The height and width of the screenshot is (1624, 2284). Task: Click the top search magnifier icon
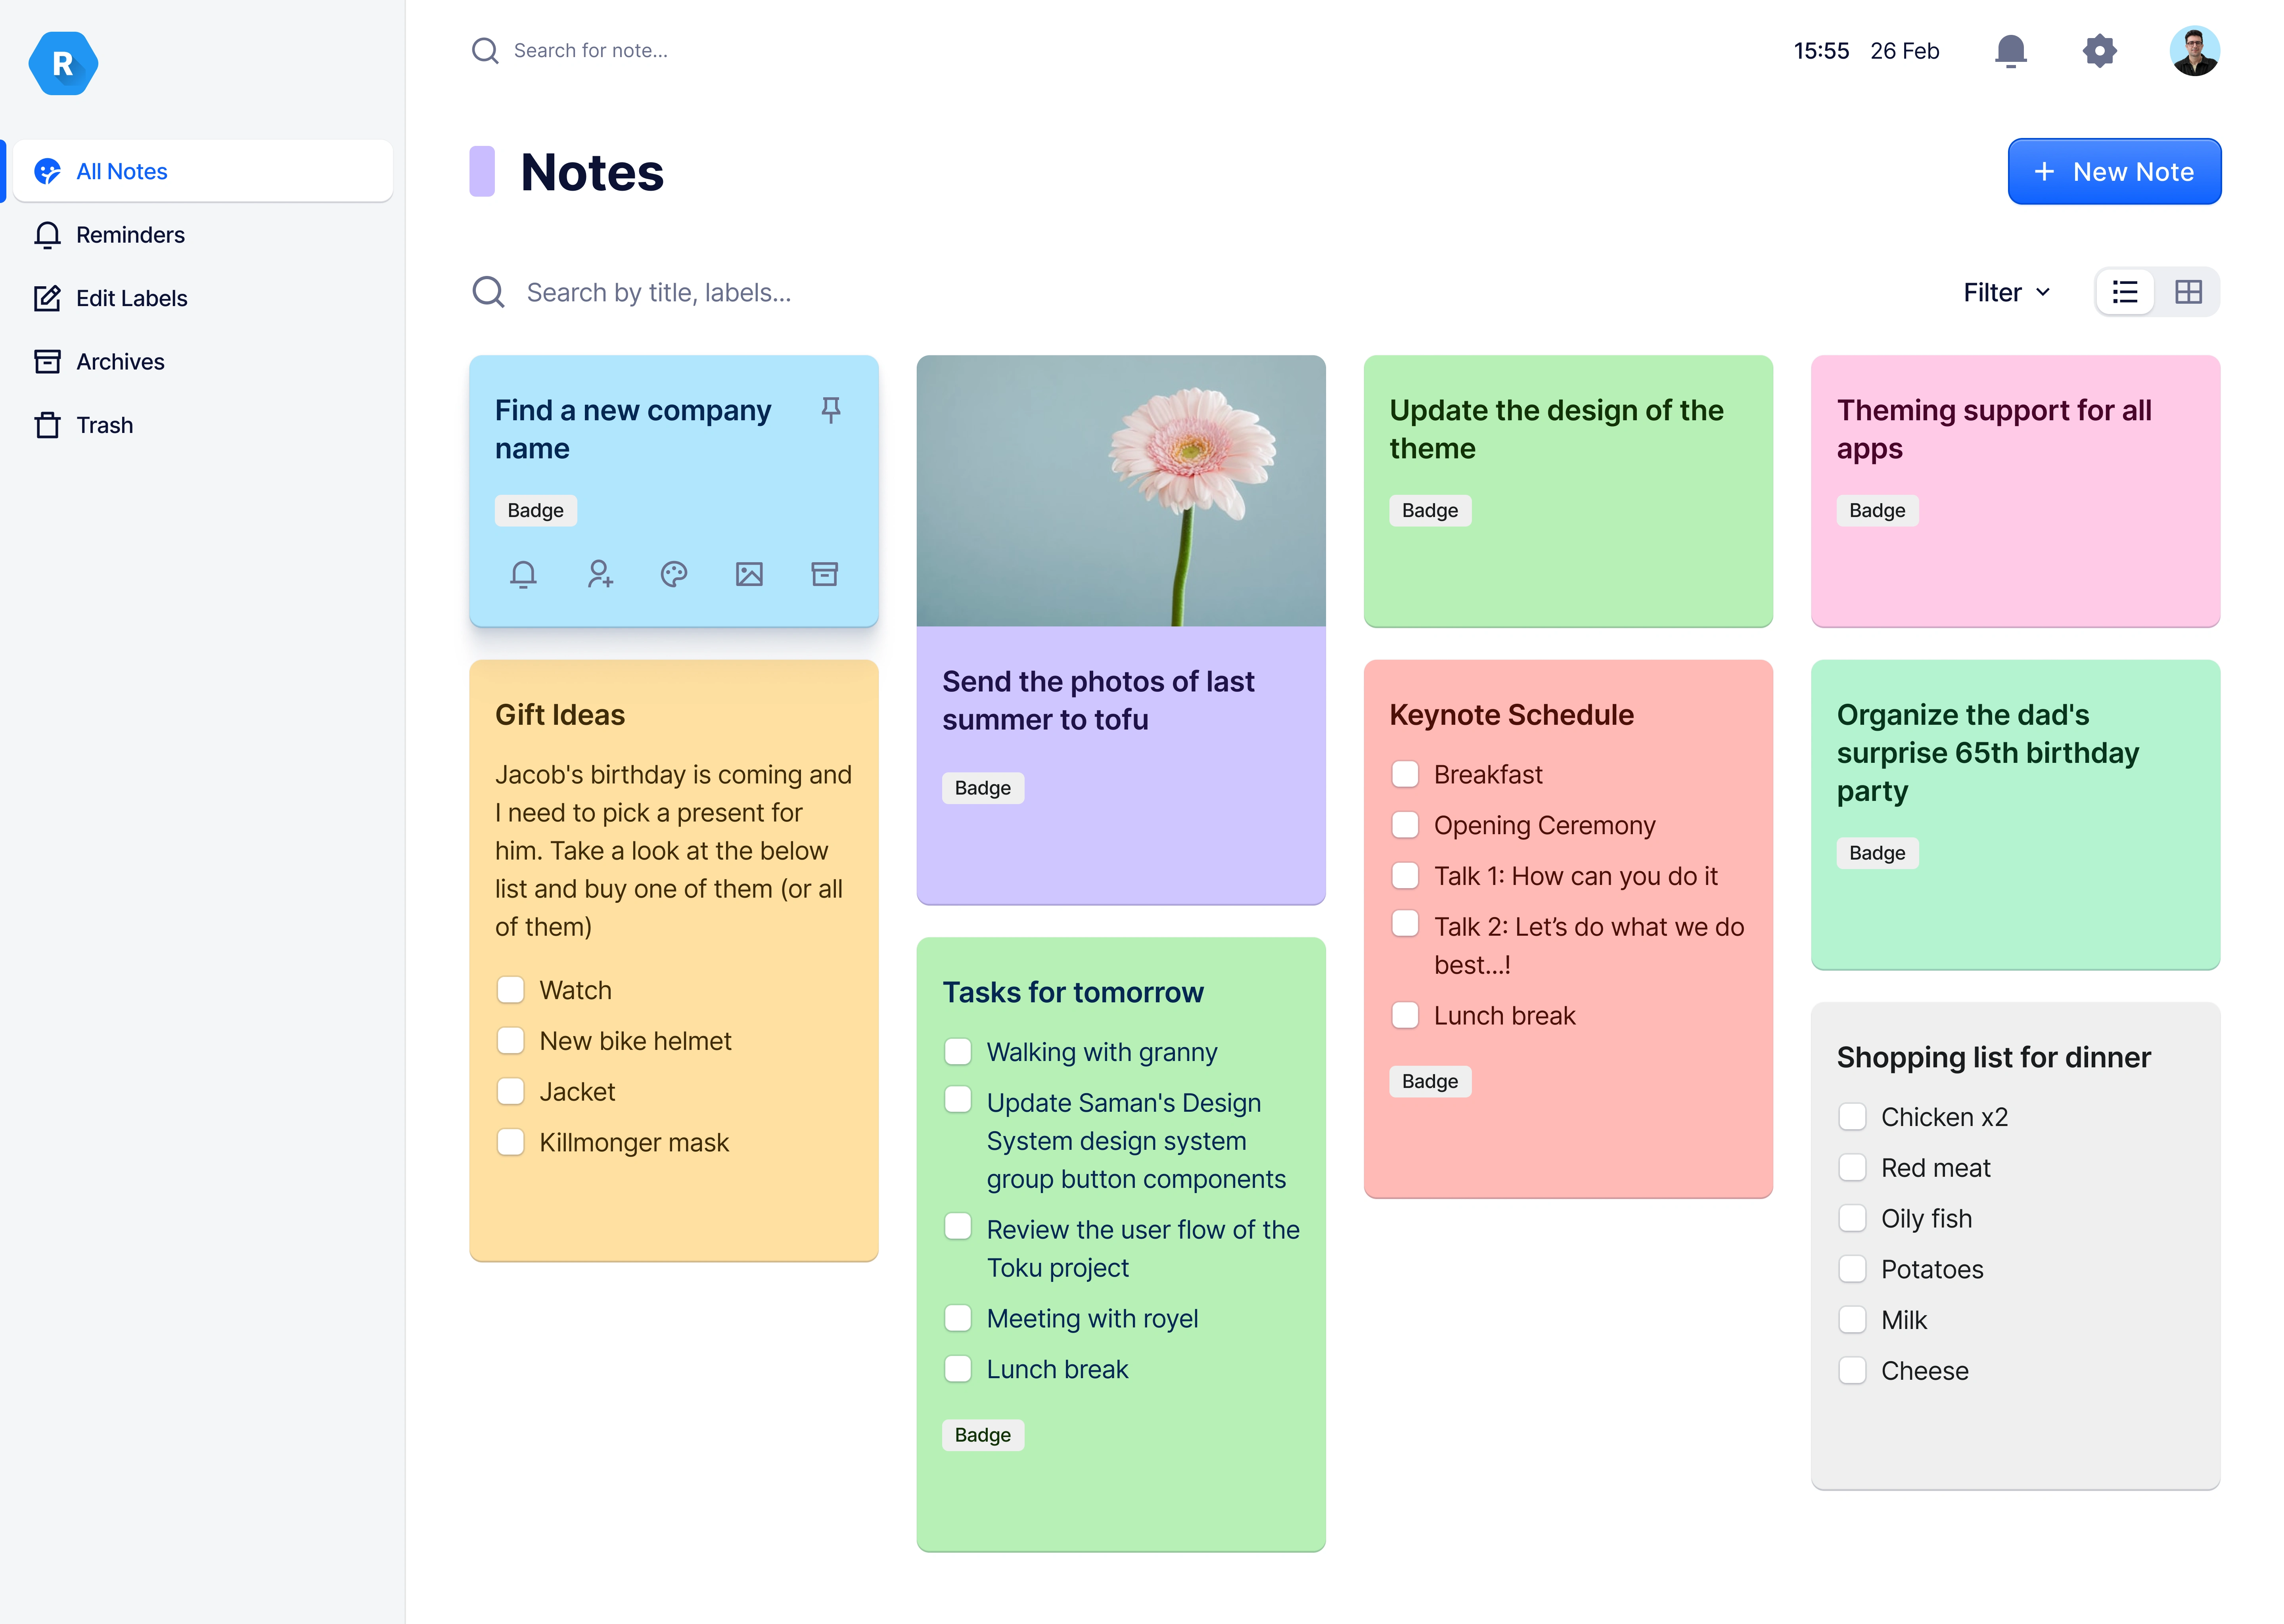[485, 51]
